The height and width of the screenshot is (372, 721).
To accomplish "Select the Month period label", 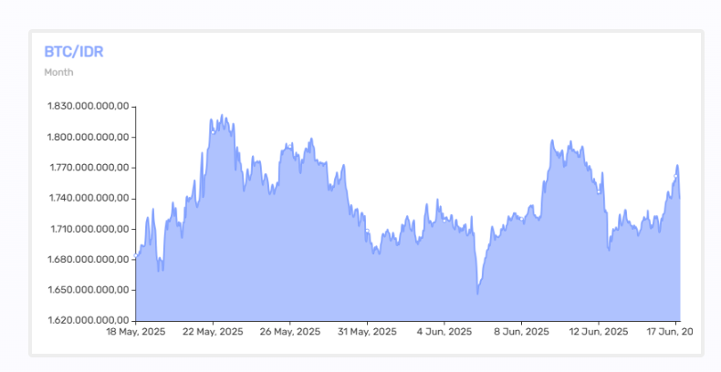I will [58, 72].
